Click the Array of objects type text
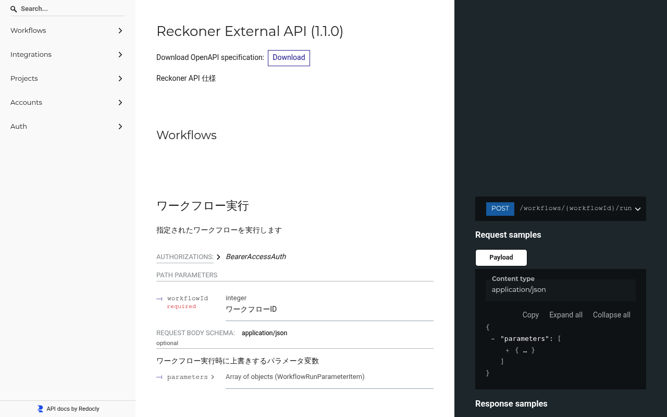The width and height of the screenshot is (667, 417). [x=295, y=377]
